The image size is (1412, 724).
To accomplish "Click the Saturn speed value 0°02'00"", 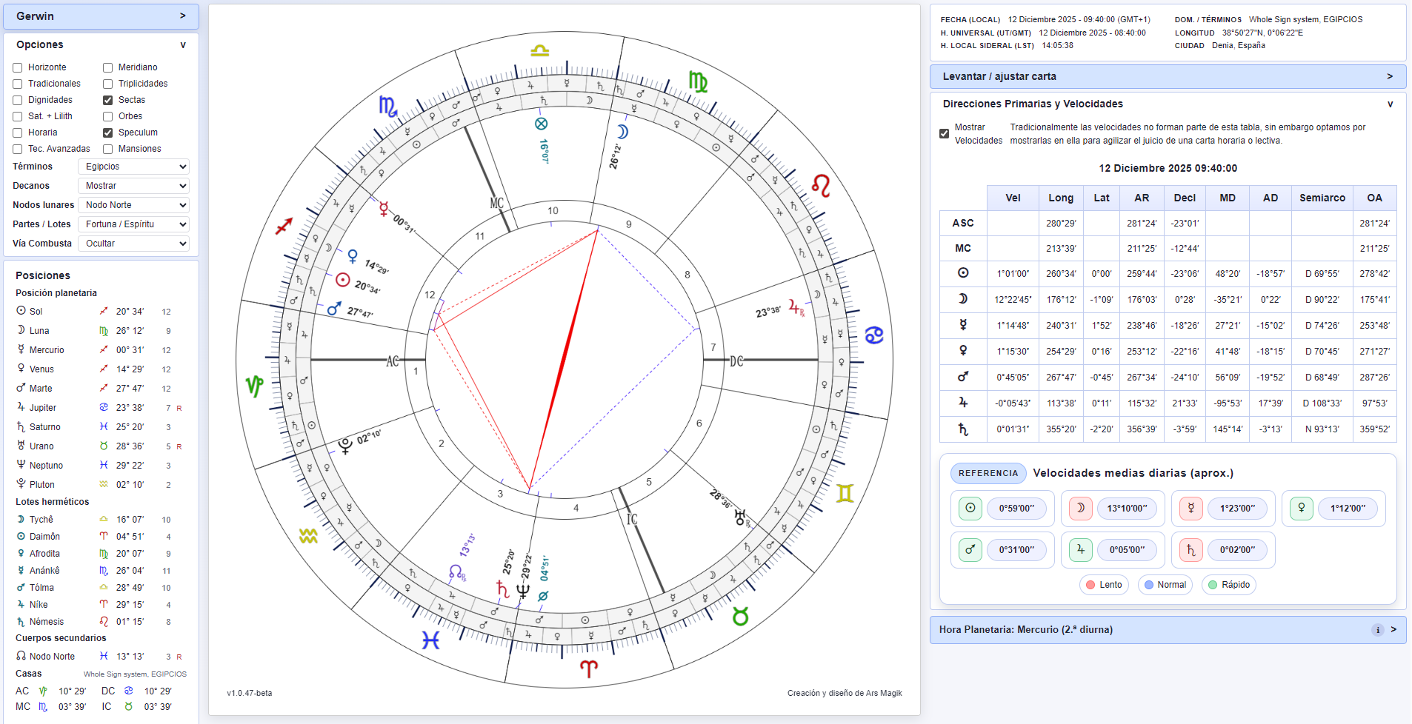I will click(1237, 550).
